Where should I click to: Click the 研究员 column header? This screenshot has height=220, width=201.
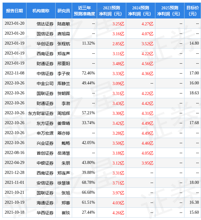tap(63, 11)
